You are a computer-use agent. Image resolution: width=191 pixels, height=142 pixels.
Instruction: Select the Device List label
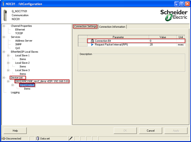[17, 78]
